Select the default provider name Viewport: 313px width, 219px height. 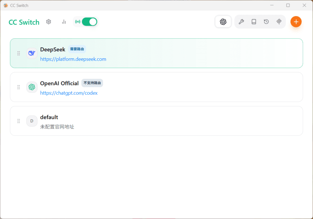49,117
